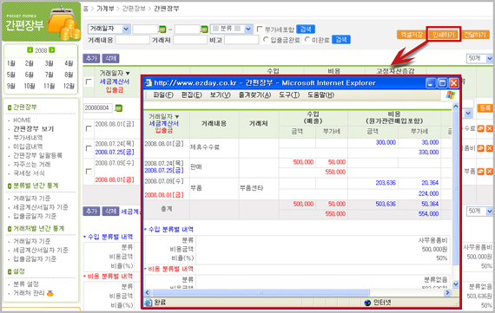Click the top 추가 button
Image resolution: width=495 pixels, height=313 pixels.
pos(91,58)
